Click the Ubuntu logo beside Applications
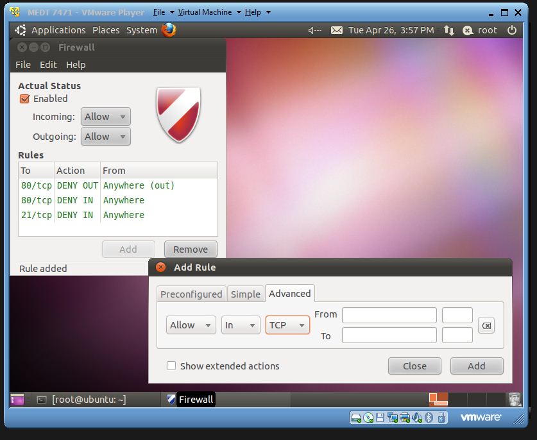 [x=21, y=30]
